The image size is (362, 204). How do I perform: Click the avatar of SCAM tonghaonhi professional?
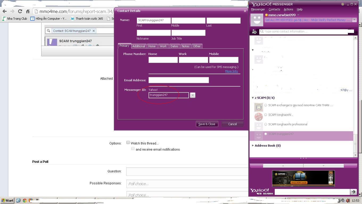258,126
